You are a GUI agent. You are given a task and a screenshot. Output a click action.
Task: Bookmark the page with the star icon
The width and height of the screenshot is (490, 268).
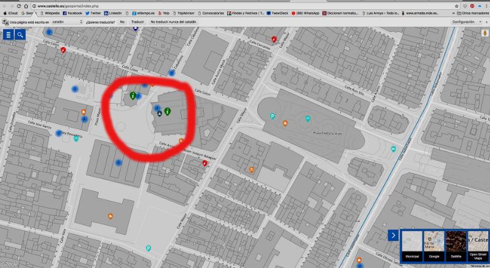456,6
